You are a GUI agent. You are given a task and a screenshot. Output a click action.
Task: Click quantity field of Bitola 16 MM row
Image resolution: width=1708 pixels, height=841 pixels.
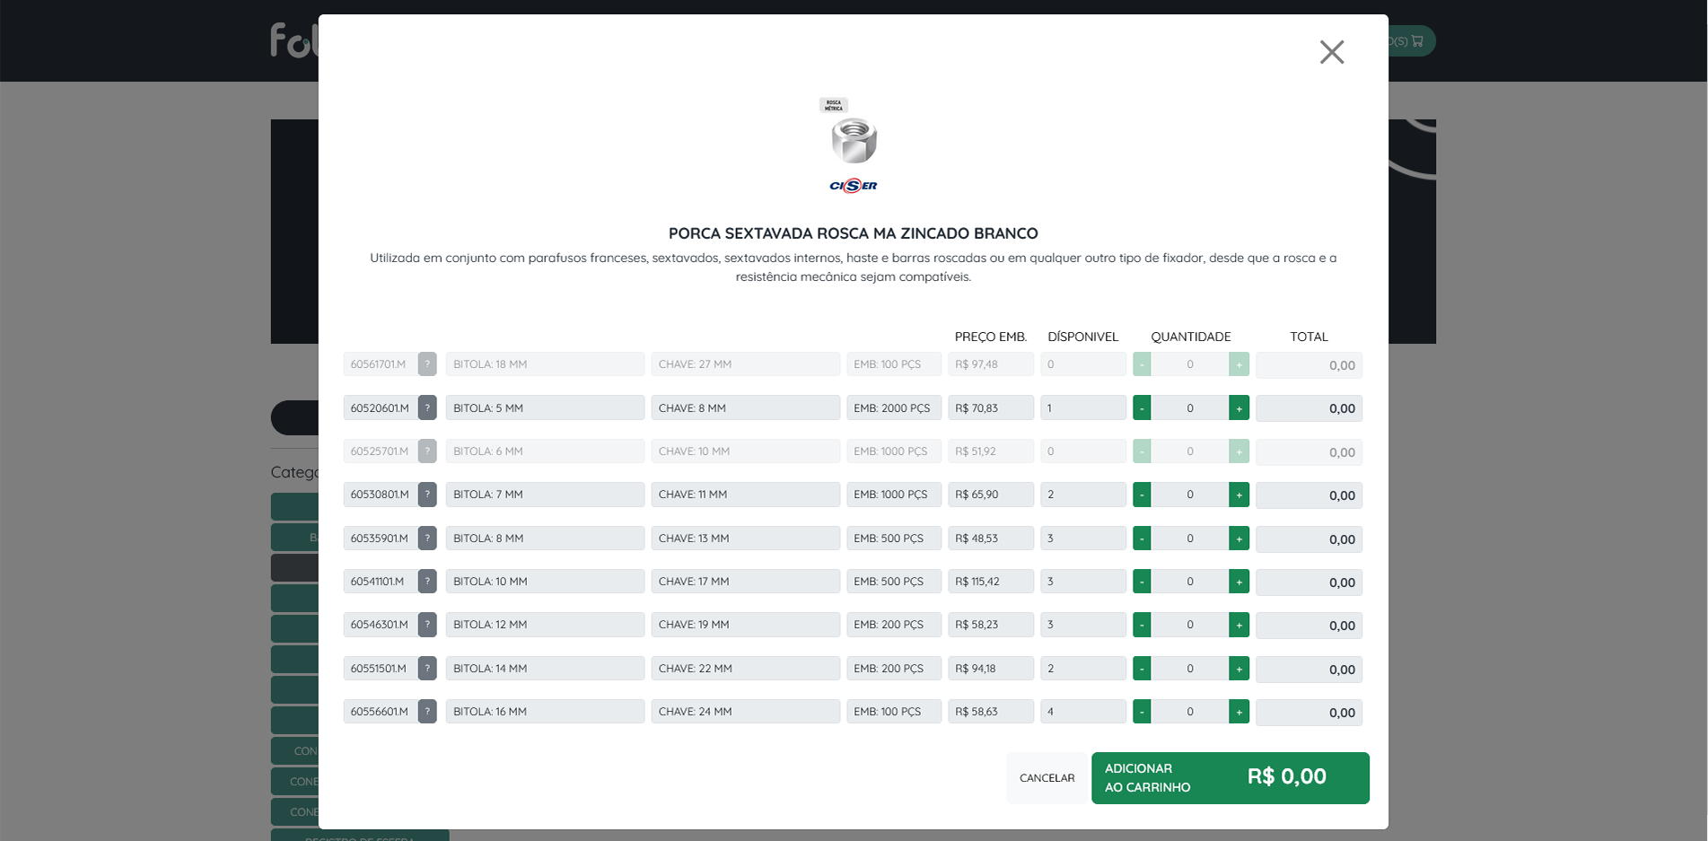point(1190,712)
